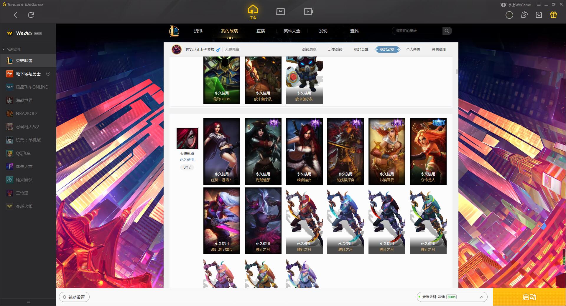Select 堡垒之夜 in sidebar
566x306 pixels.
click(28, 167)
